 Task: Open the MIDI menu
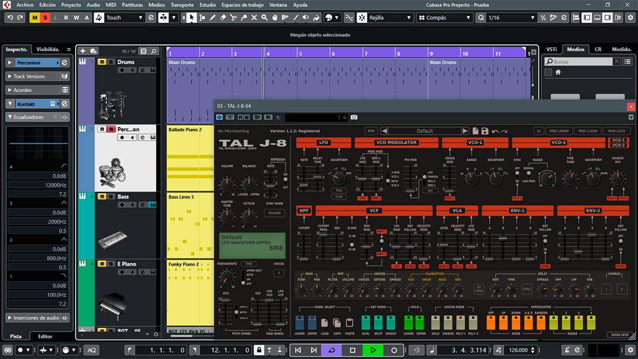click(111, 5)
